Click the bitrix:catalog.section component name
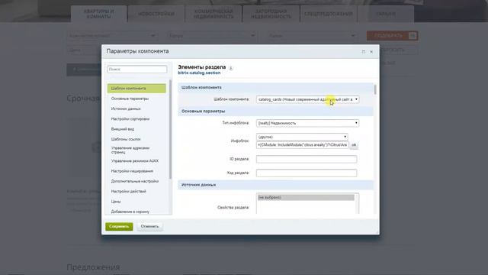 [x=199, y=73]
